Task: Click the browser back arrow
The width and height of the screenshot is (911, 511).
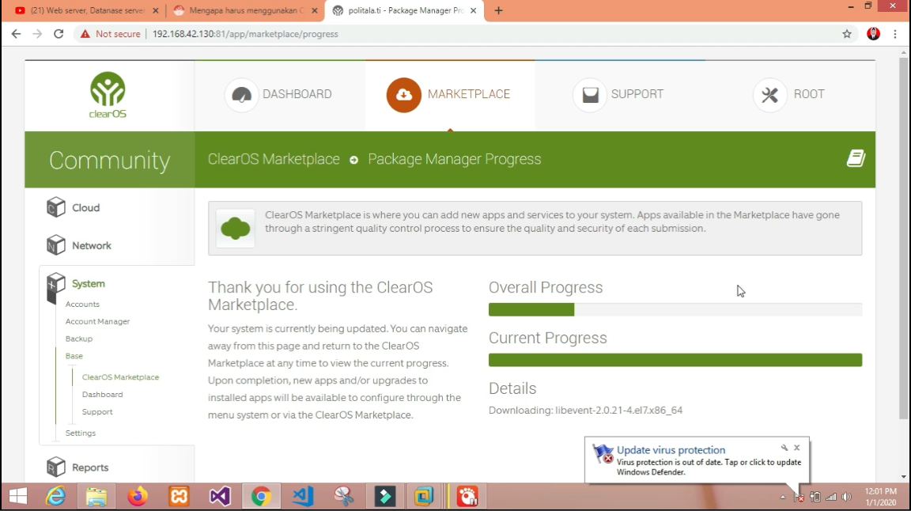Action: coord(16,34)
